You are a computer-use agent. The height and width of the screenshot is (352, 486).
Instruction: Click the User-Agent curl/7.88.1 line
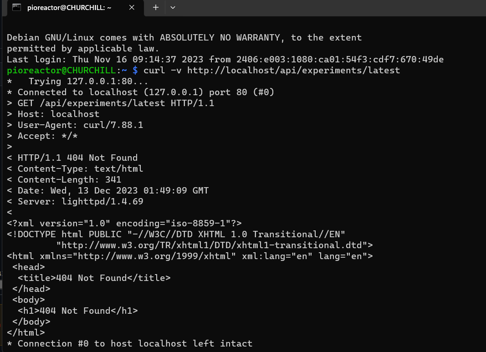75,125
